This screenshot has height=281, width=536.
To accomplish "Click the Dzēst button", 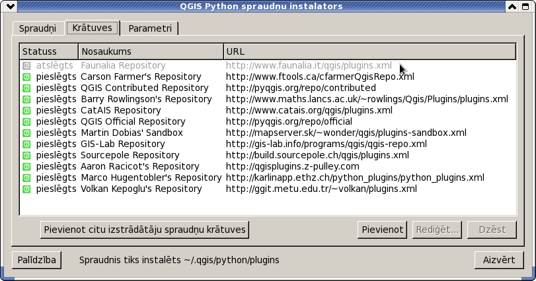I will click(x=492, y=230).
